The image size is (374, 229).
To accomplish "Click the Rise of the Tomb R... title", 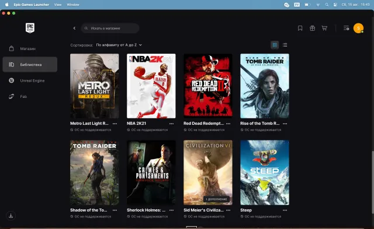I will point(259,124).
